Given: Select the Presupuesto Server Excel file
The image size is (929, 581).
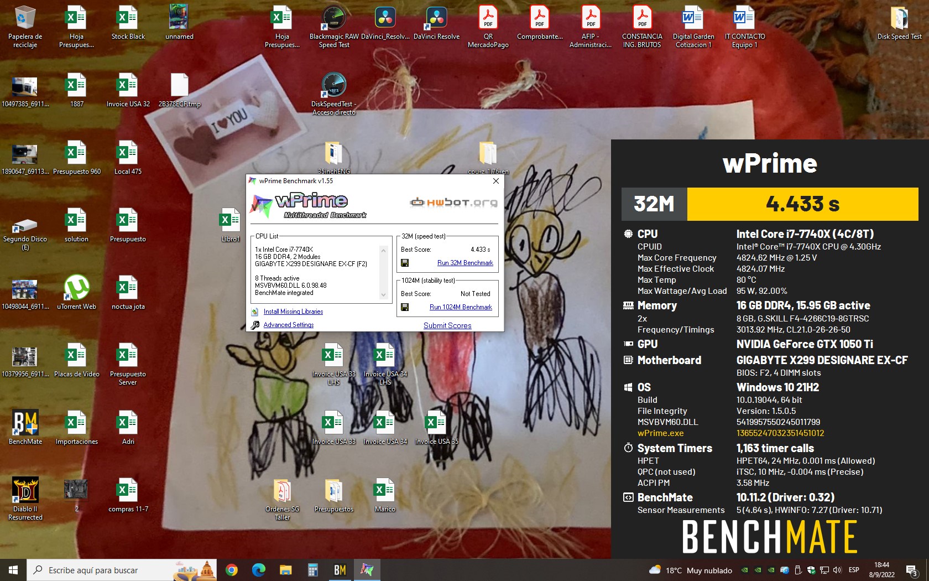Looking at the screenshot, I should [128, 364].
